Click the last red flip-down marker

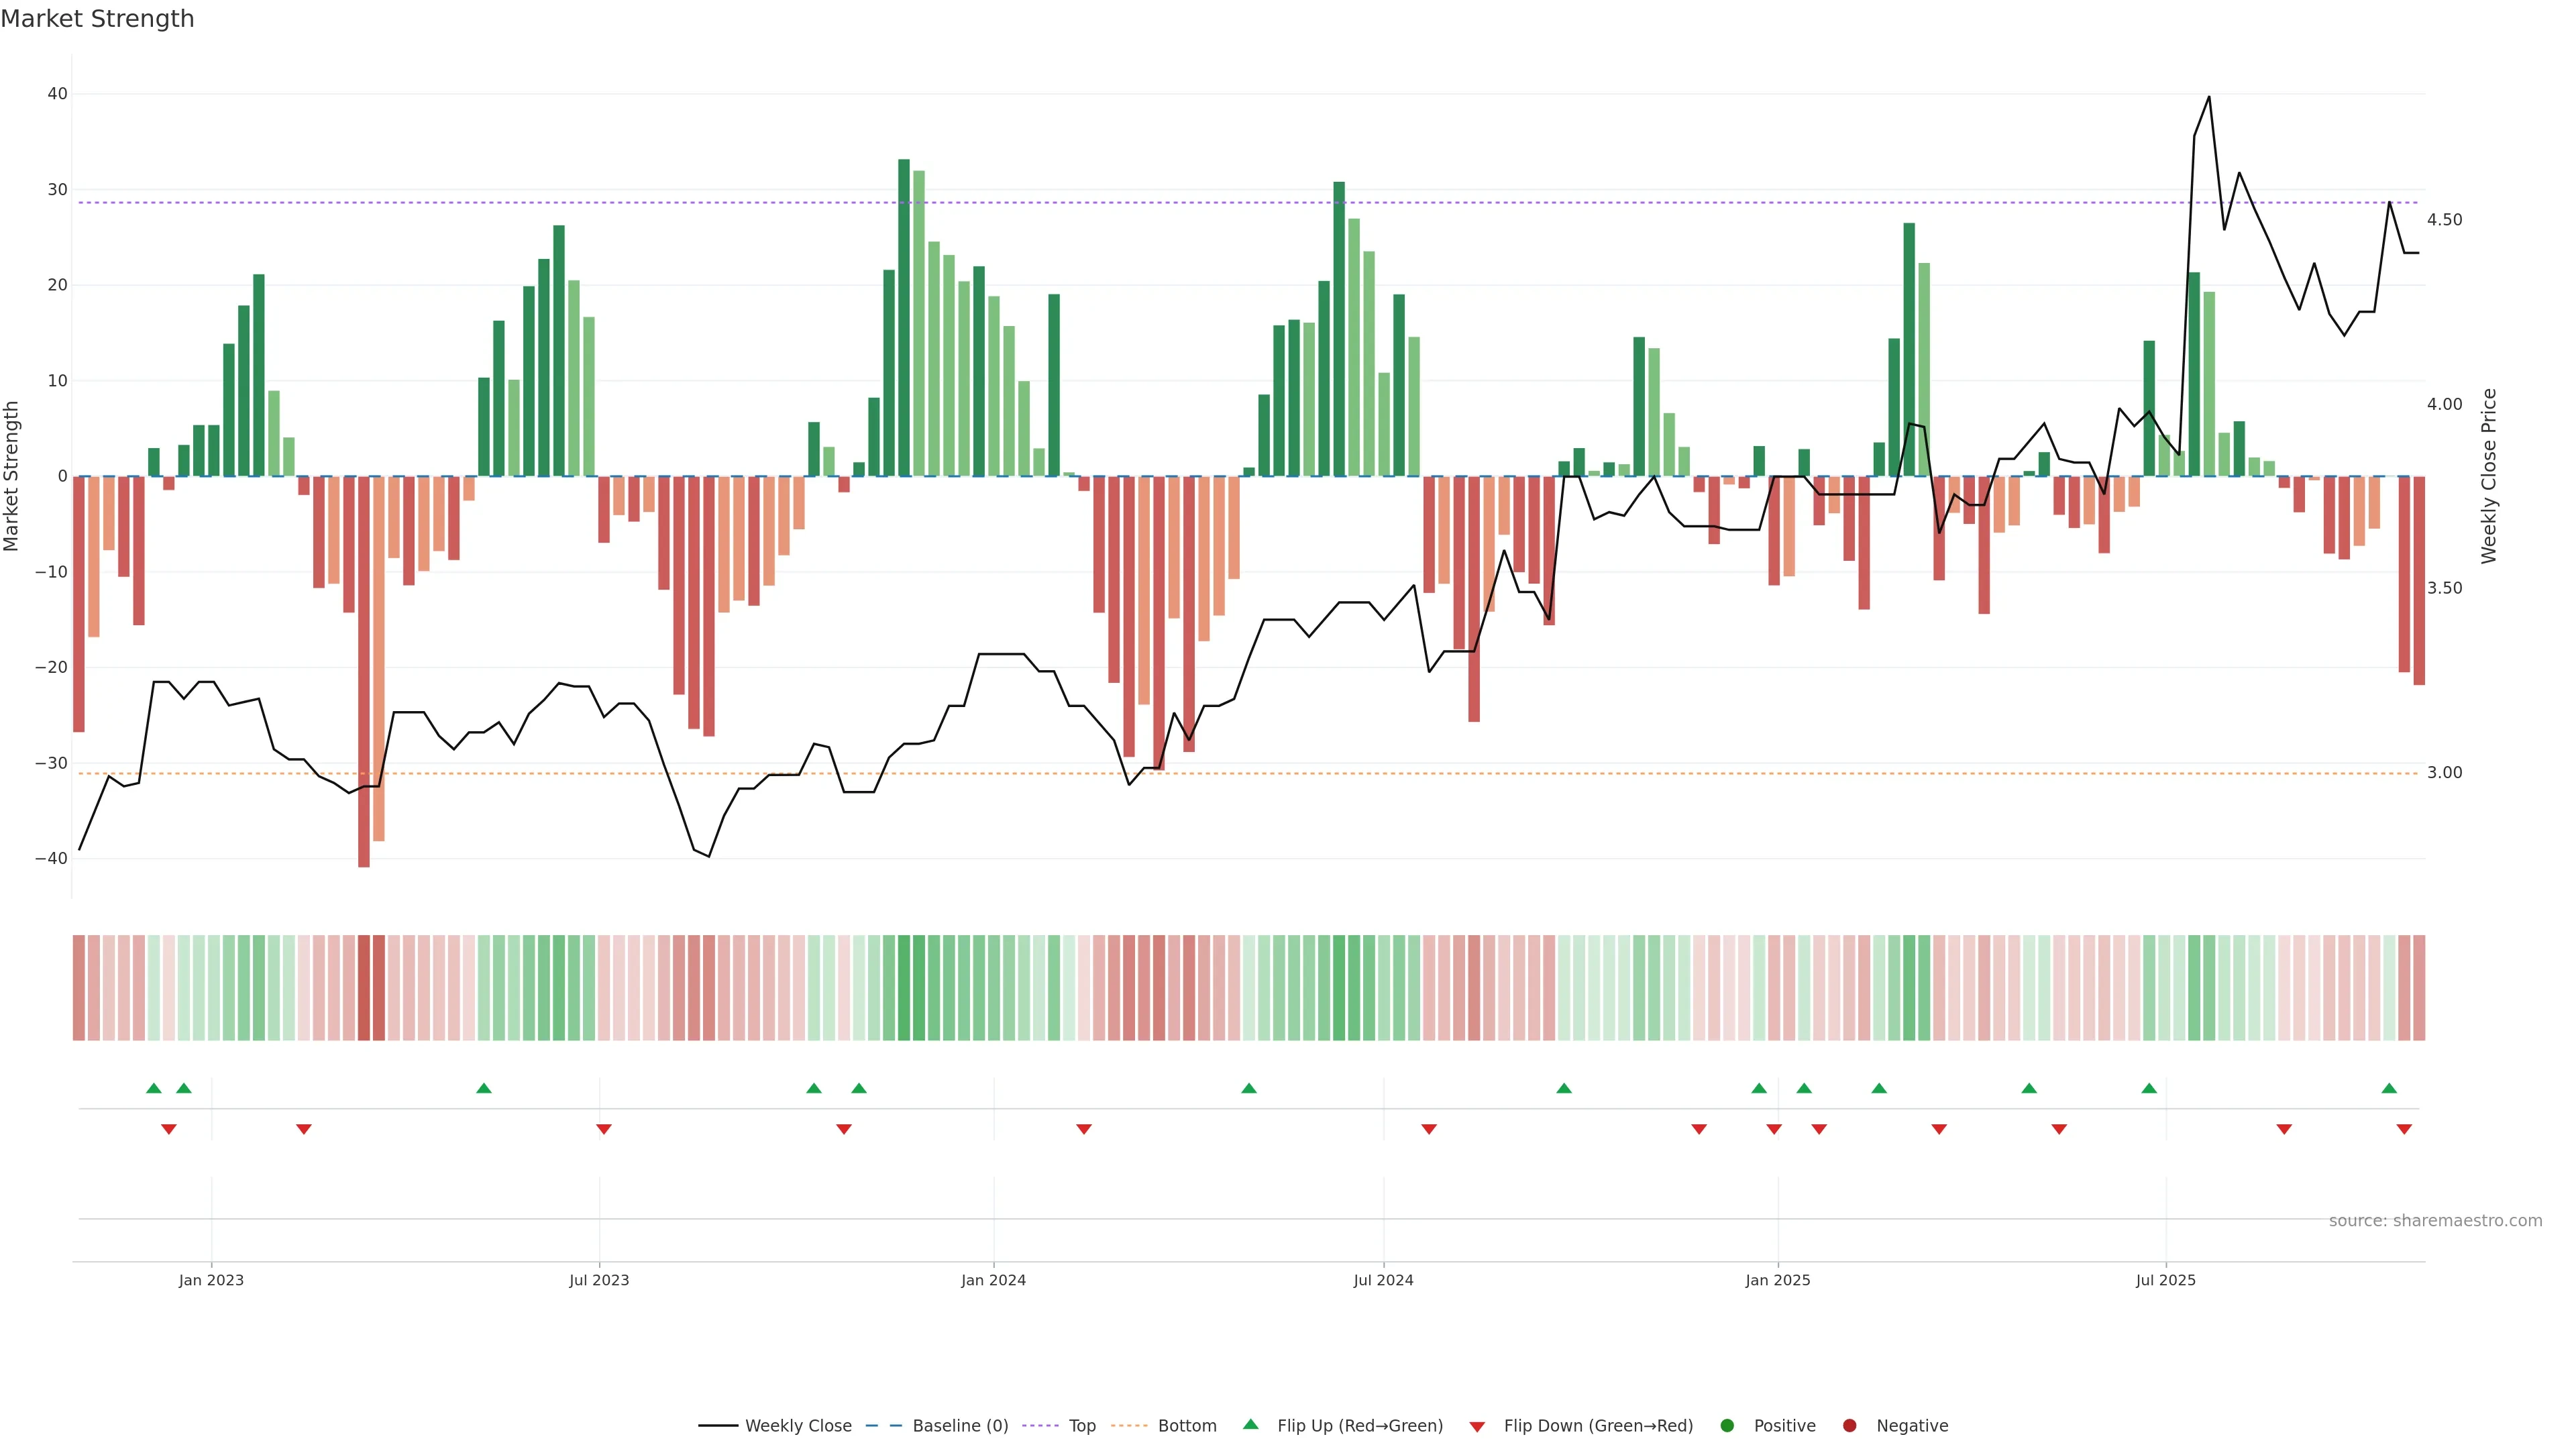[2404, 1129]
